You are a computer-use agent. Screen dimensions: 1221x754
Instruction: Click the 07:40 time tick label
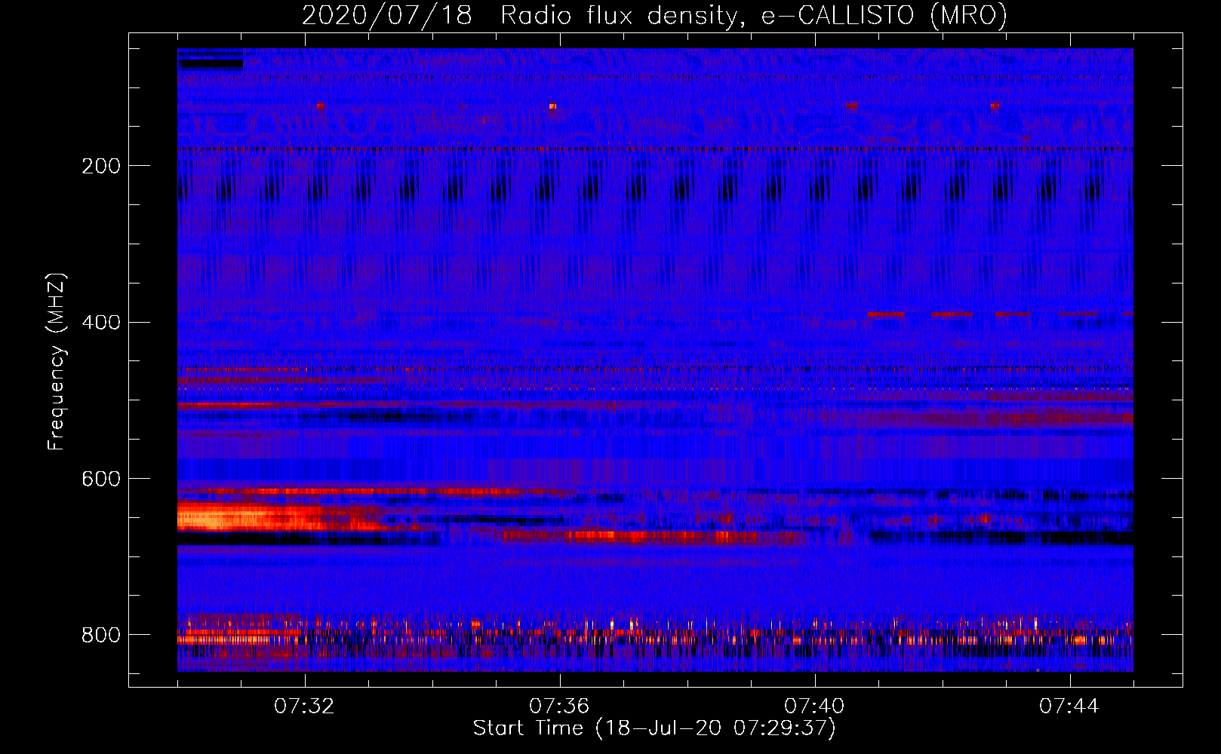tap(814, 706)
